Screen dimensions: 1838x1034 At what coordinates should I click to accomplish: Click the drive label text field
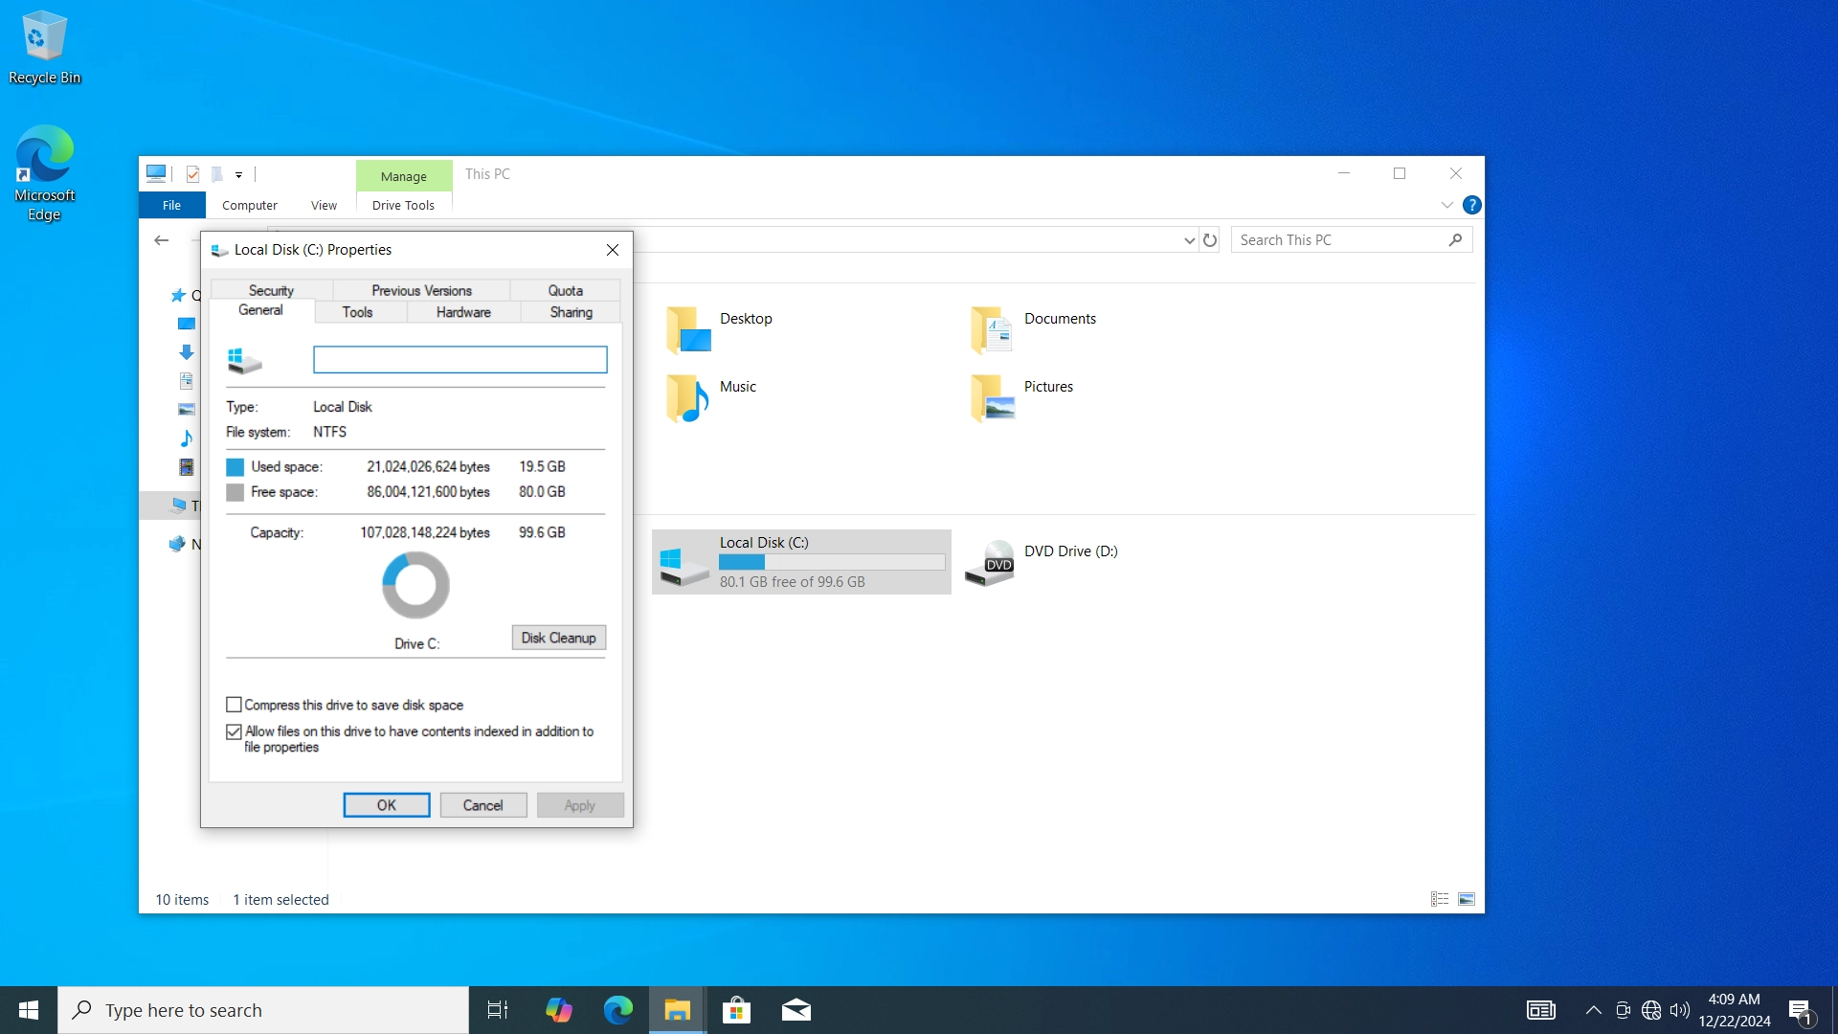[x=459, y=360]
